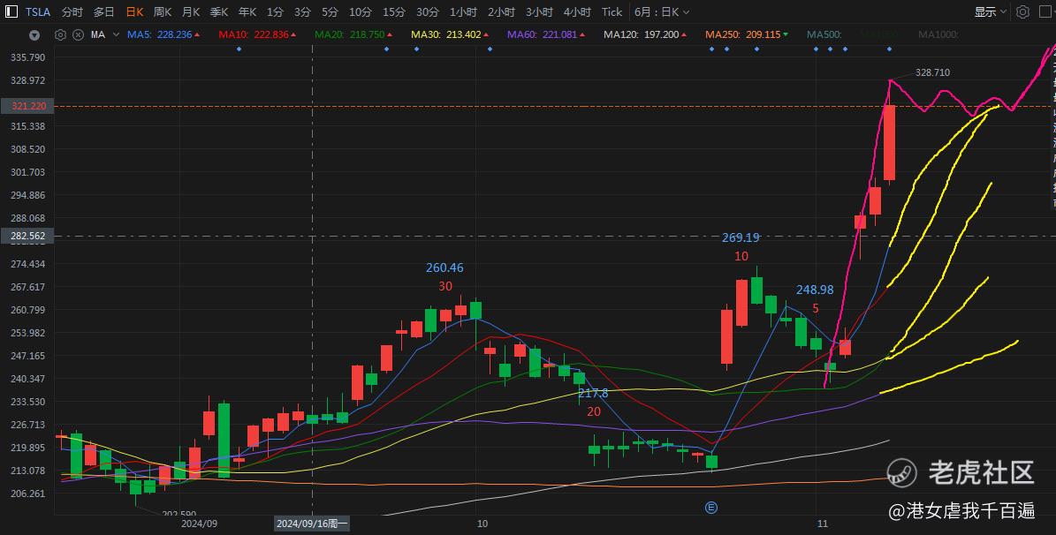The image size is (1056, 535).
Task: Click the 260.46 peak annotation
Action: 444,267
